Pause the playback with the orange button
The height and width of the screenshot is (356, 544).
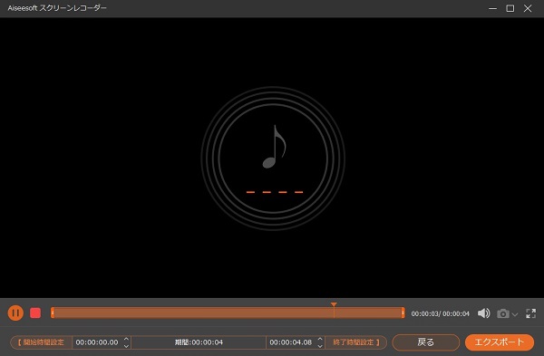15,313
